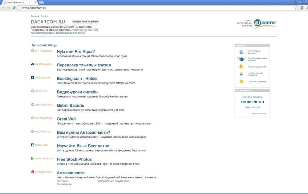Screen dimensions: 308x194
Task: Click the Направленная Продажа arrows icon
Action: (241, 74)
